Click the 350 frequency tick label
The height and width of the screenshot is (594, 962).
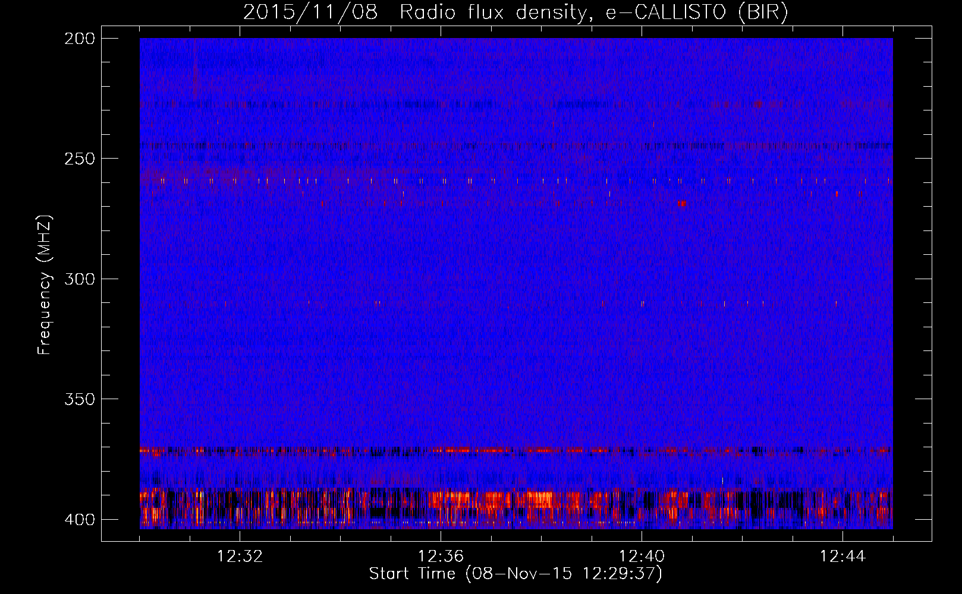coord(79,399)
